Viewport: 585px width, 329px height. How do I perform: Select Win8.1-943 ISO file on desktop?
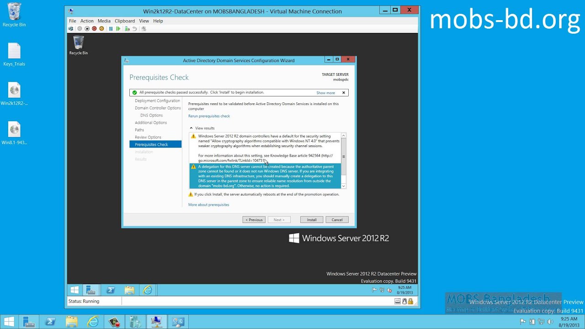click(x=14, y=133)
